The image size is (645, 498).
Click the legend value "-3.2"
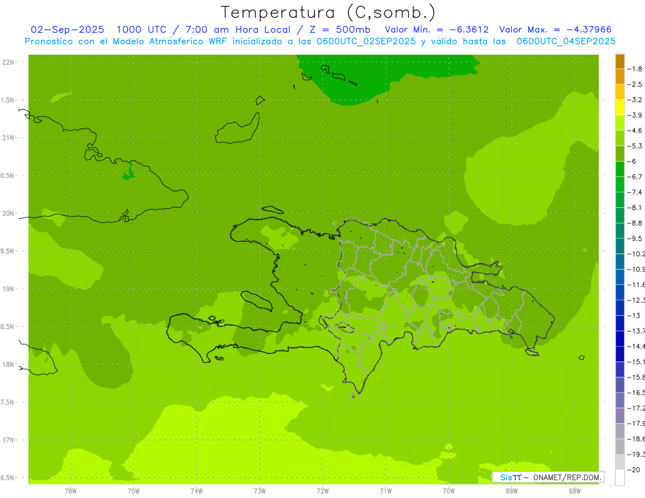635,99
